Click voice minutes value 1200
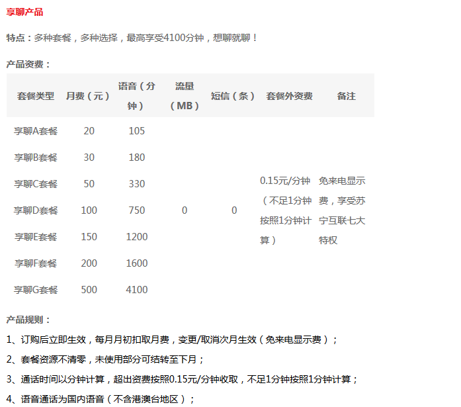The width and height of the screenshot is (461, 407). point(137,237)
